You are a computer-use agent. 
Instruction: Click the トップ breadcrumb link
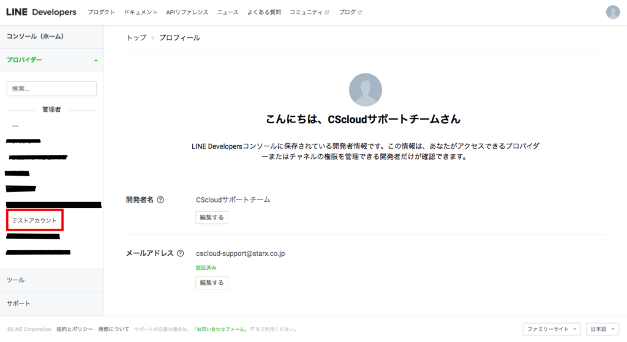136,38
